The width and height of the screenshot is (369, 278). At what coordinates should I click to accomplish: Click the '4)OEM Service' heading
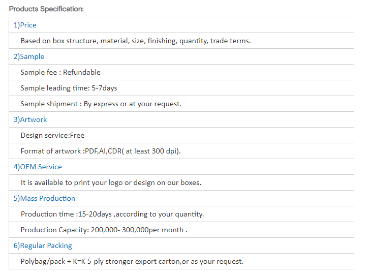(38, 167)
